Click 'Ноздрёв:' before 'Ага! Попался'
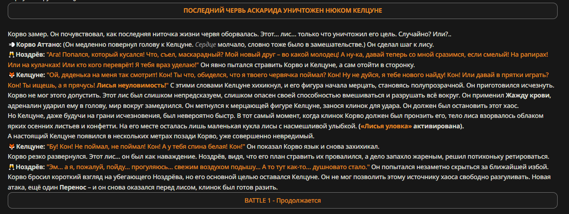The image size is (569, 214). coord(30,54)
